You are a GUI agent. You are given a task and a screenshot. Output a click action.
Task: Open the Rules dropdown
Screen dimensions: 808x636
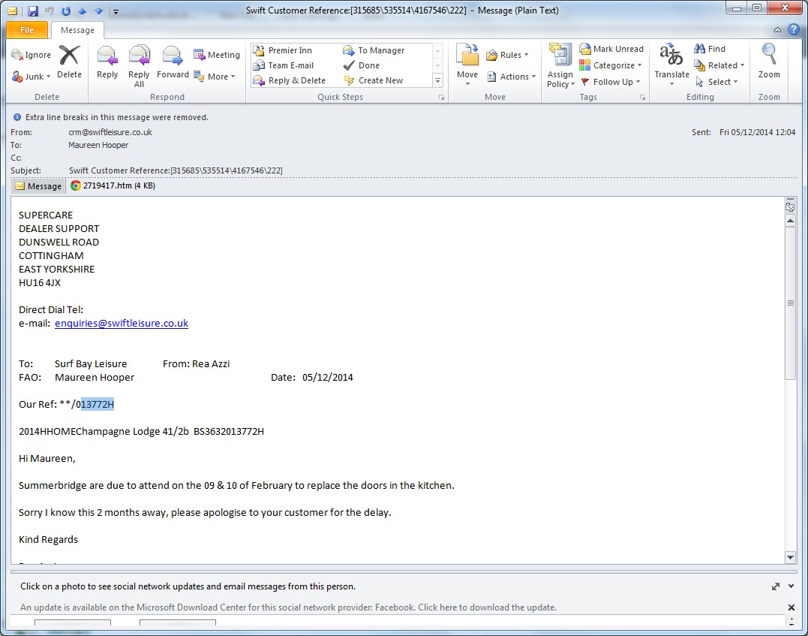point(507,55)
